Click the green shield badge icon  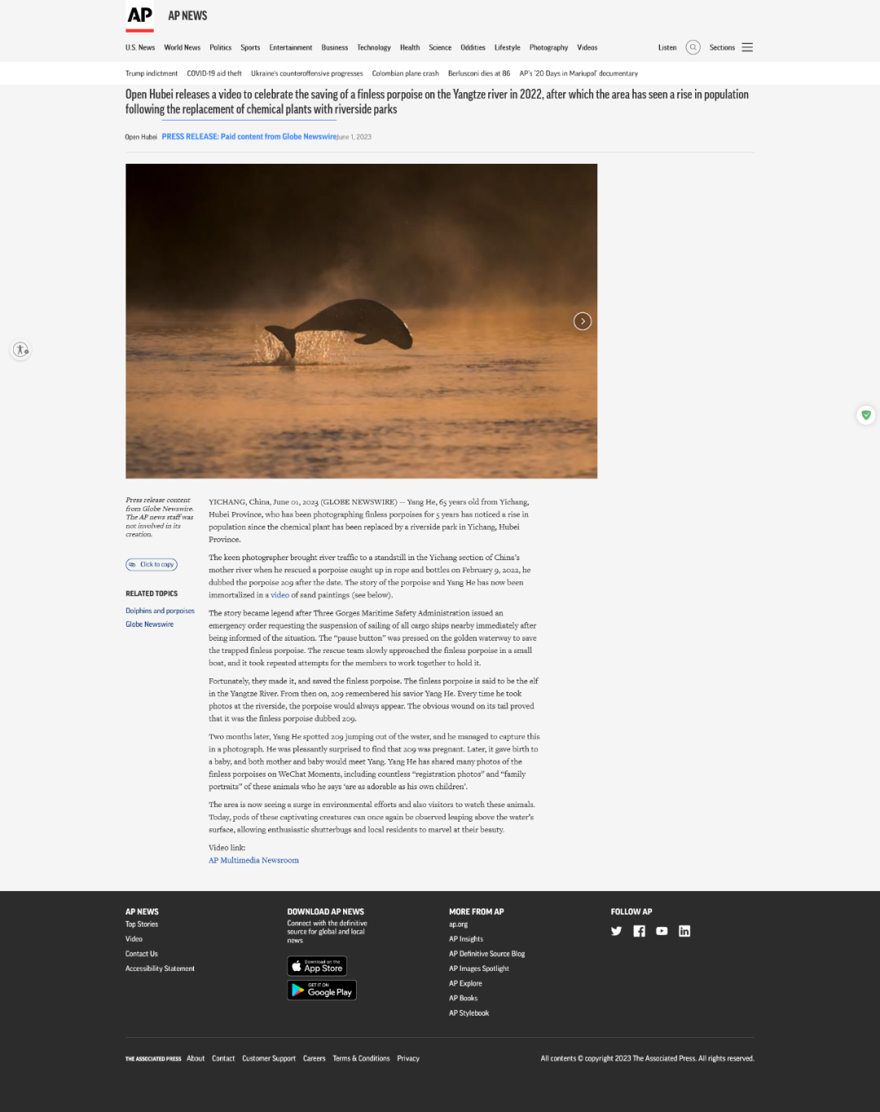coord(866,415)
